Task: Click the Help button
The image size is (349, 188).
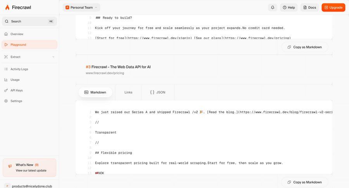Action: tap(289, 7)
